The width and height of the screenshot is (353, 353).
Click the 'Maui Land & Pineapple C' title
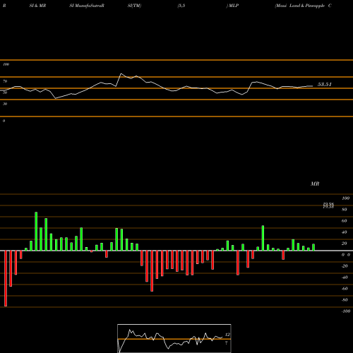coord(304,6)
